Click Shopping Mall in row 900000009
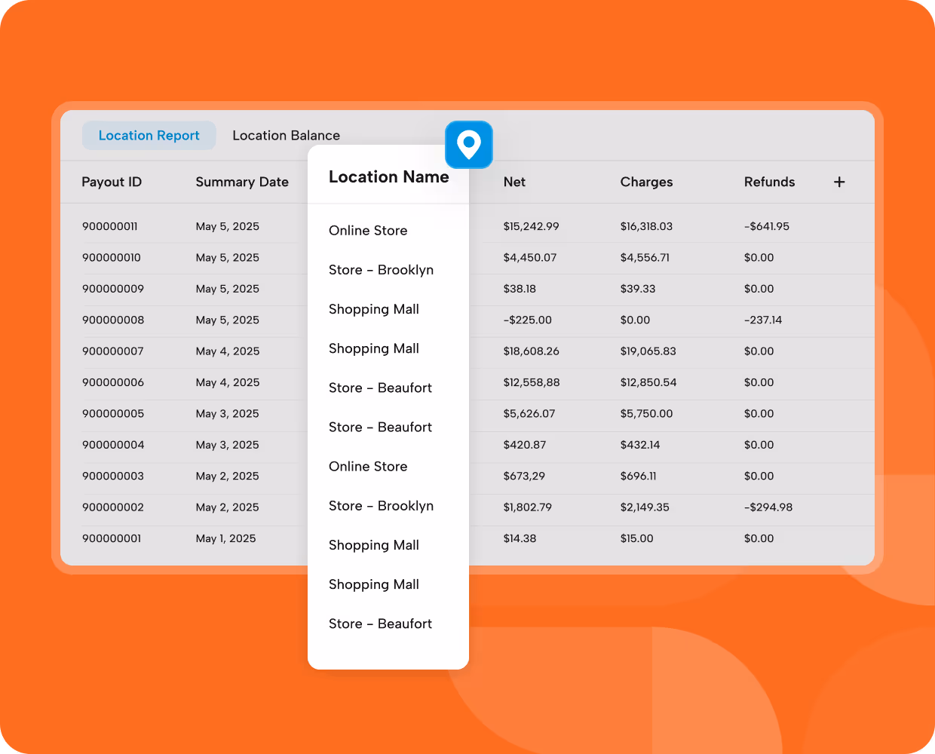The image size is (935, 754). tap(374, 309)
